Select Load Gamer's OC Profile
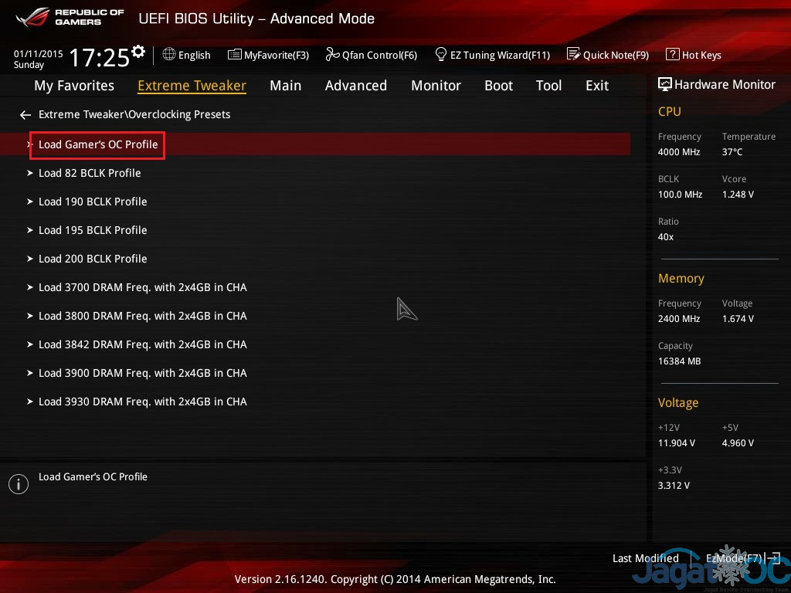 click(x=98, y=144)
